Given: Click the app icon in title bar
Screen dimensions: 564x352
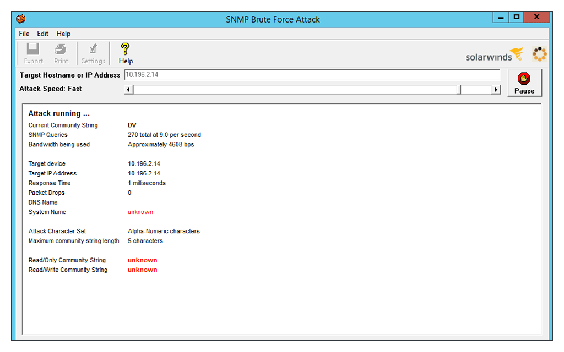Looking at the screenshot, I should (x=21, y=19).
